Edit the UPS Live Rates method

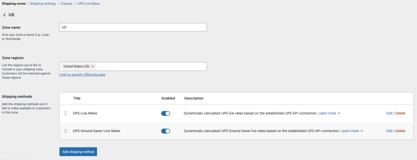tap(389, 113)
